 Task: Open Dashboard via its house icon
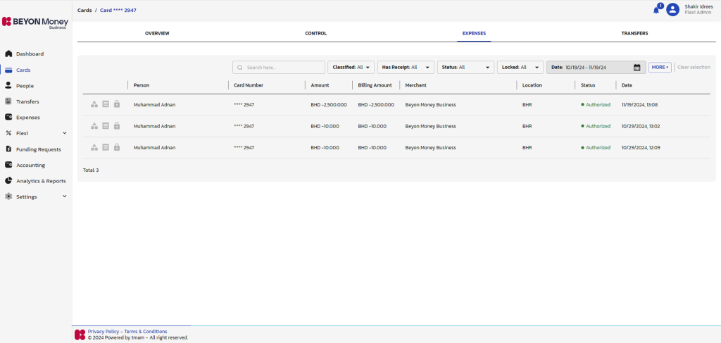[8, 54]
